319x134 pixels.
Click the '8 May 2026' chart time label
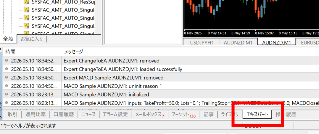tap(193, 33)
